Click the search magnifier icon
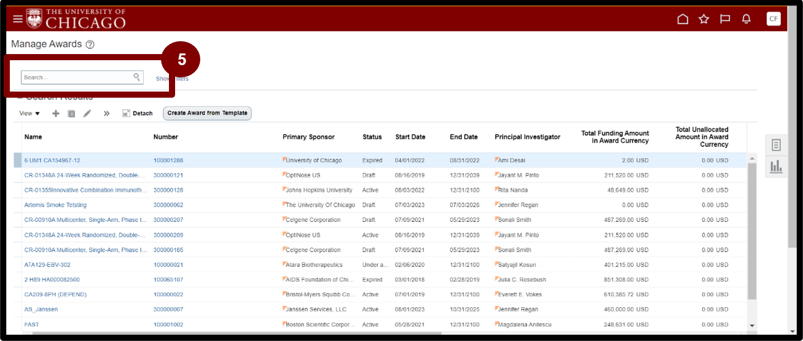803x341 pixels. tap(137, 77)
